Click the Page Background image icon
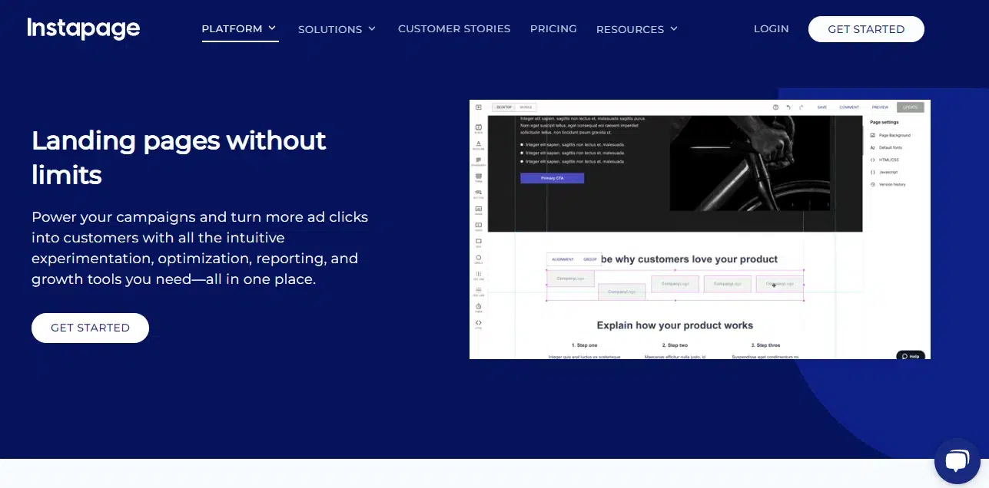 pyautogui.click(x=873, y=135)
